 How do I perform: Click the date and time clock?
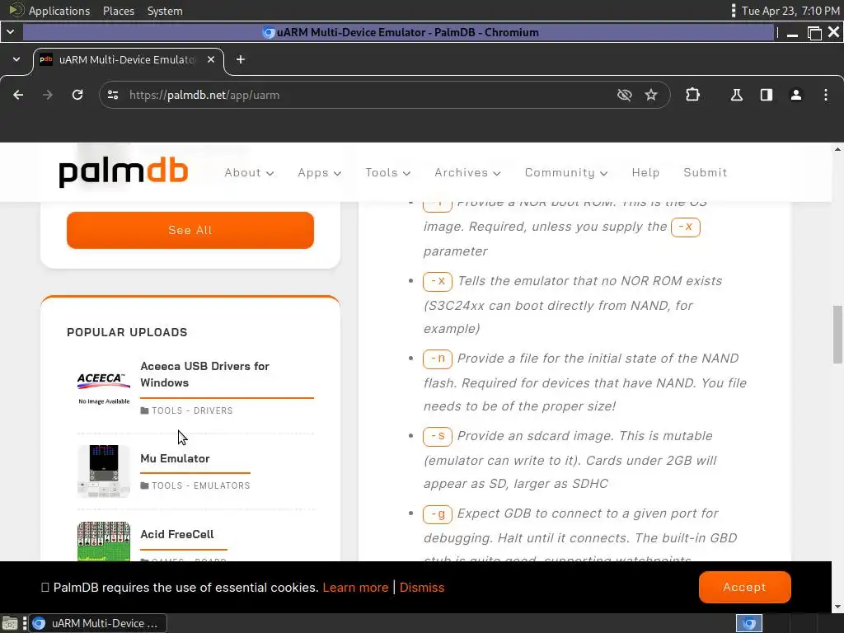point(790,11)
